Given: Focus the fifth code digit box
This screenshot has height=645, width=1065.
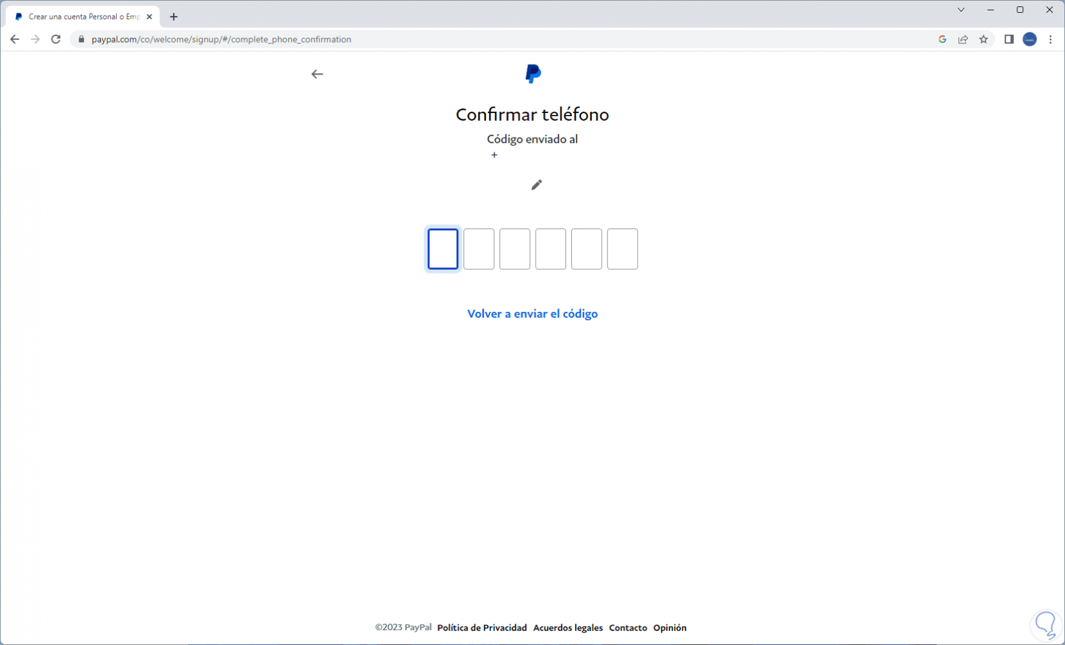Looking at the screenshot, I should (587, 249).
